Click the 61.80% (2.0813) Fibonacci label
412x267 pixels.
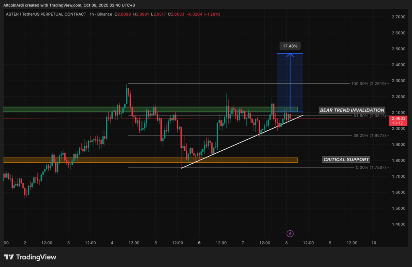369,116
